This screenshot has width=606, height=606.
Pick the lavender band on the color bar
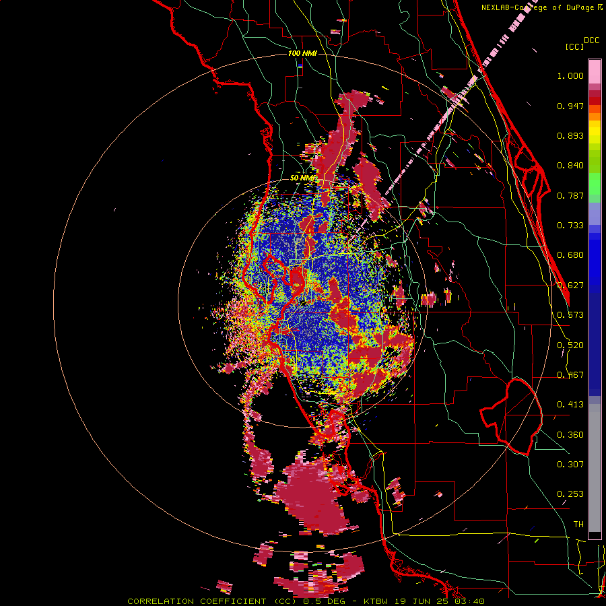click(x=595, y=213)
